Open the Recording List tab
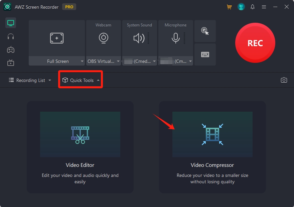The image size is (294, 207). [30, 80]
